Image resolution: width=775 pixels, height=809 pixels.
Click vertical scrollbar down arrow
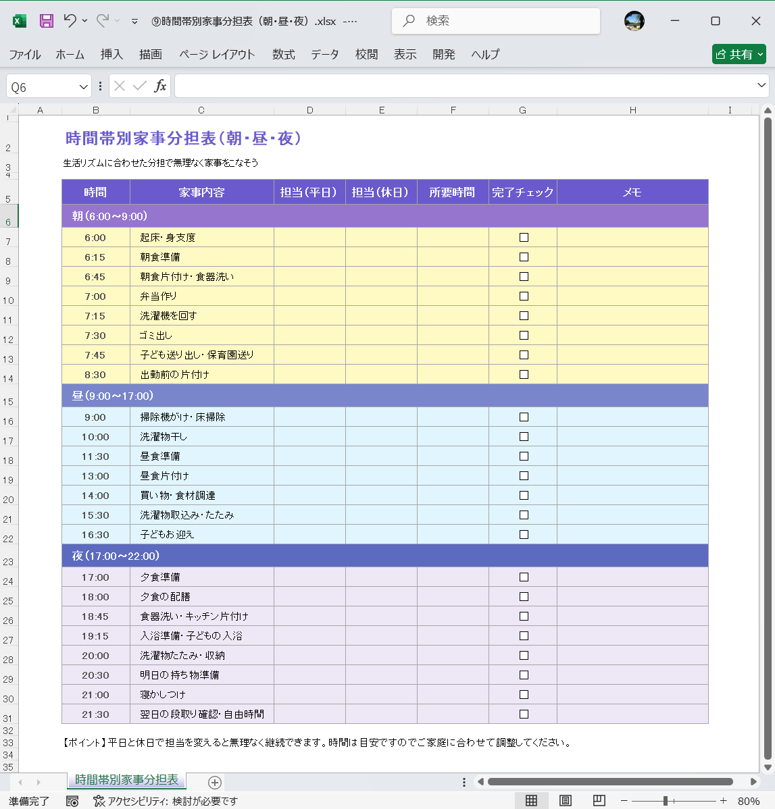[x=768, y=767]
